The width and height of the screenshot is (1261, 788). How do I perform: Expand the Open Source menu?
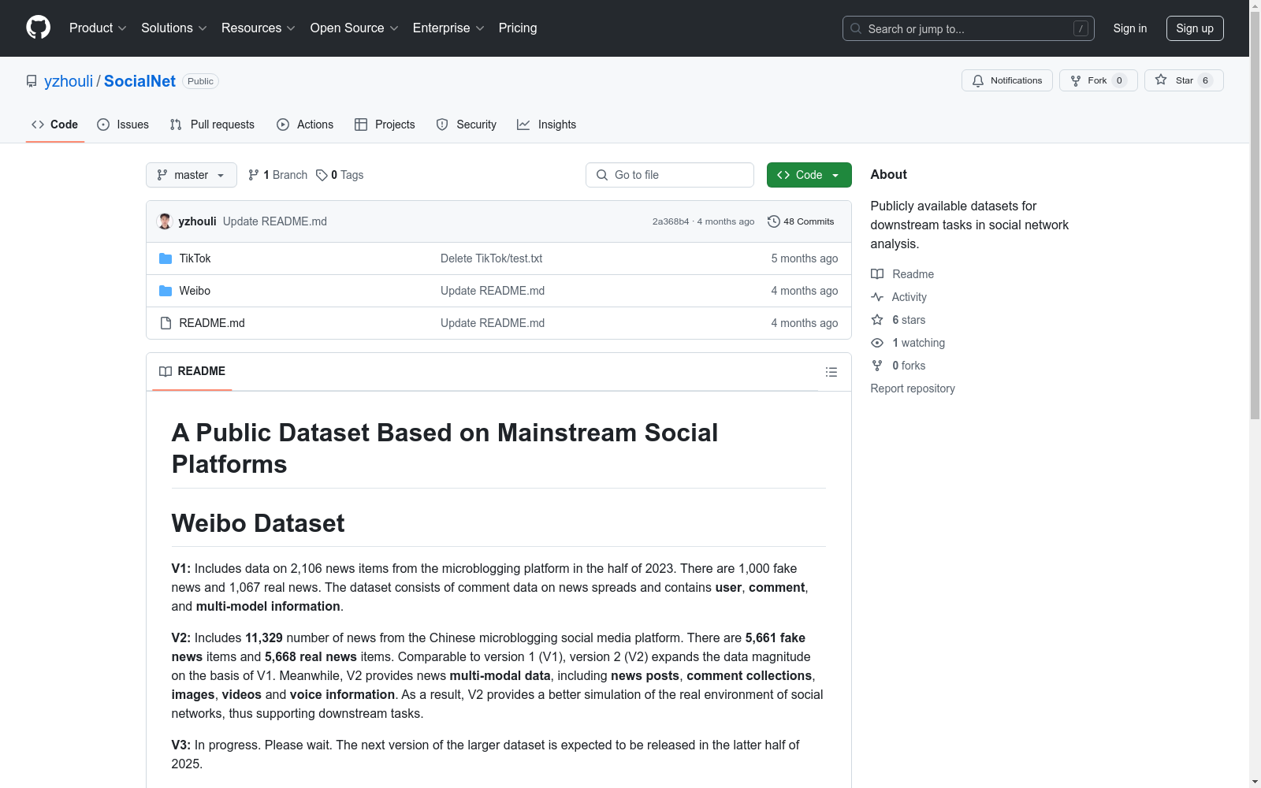355,28
